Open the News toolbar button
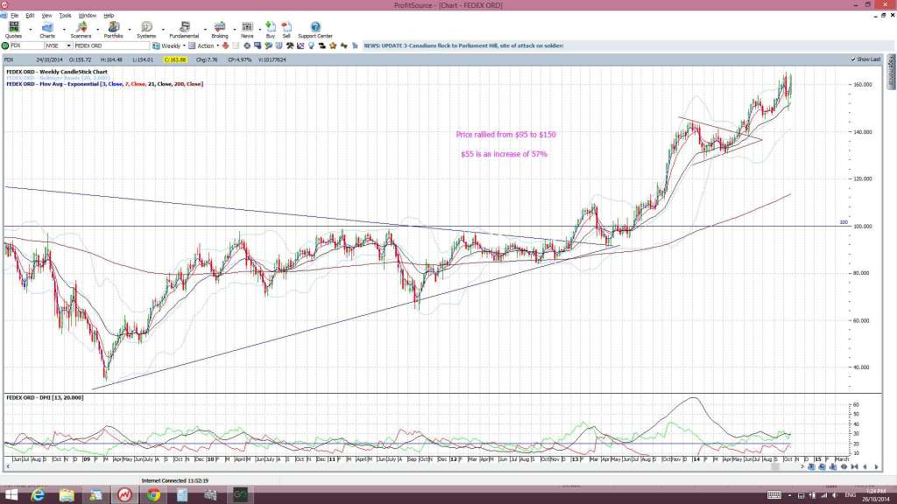 [x=247, y=30]
